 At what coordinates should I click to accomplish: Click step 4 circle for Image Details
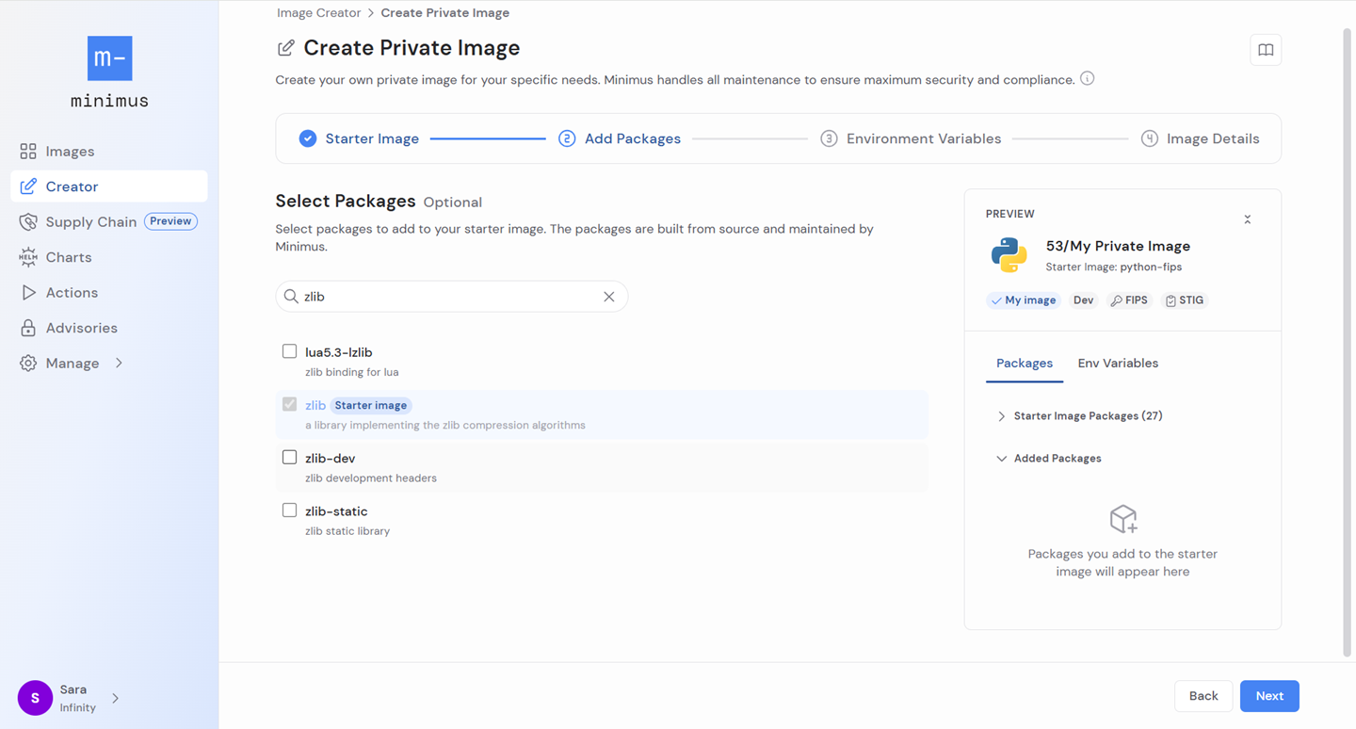[x=1149, y=138]
